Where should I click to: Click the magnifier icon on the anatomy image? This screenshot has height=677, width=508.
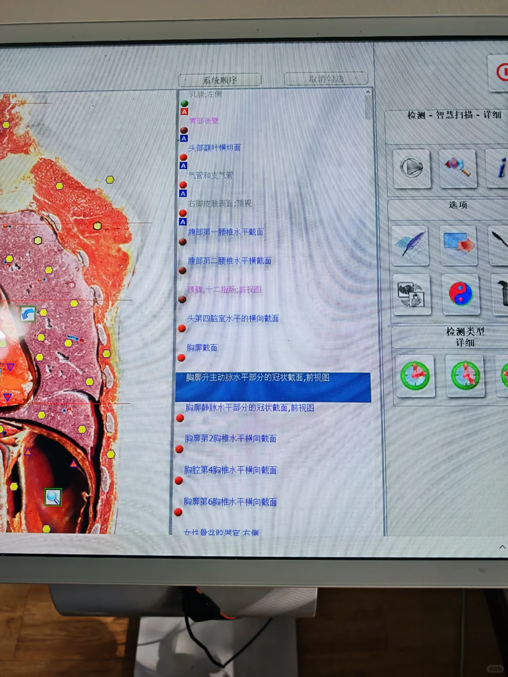click(x=52, y=497)
